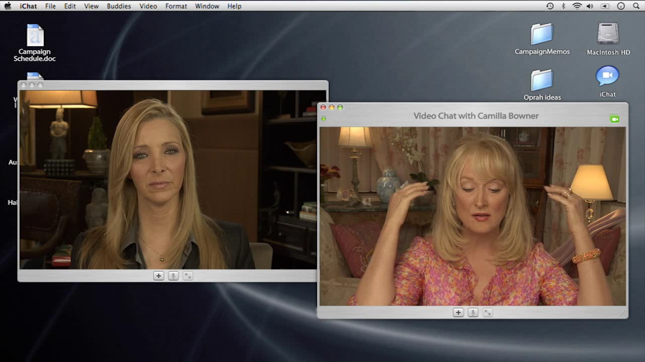The width and height of the screenshot is (645, 362).
Task: Click green camera icon in Camilla Bowner window
Action: click(615, 119)
